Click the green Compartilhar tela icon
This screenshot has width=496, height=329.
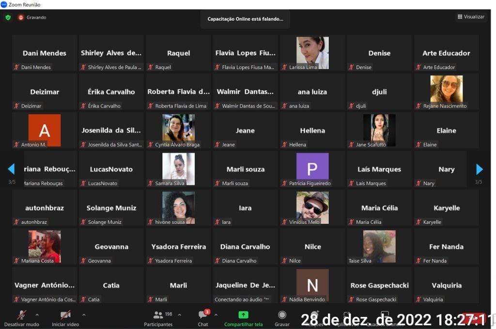pyautogui.click(x=243, y=315)
